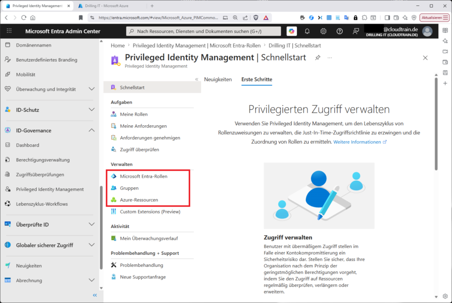
Task: Open the Brave shields icon
Action: (x=256, y=18)
